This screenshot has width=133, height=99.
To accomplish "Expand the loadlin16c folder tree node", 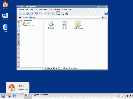I will click(x=21, y=25).
